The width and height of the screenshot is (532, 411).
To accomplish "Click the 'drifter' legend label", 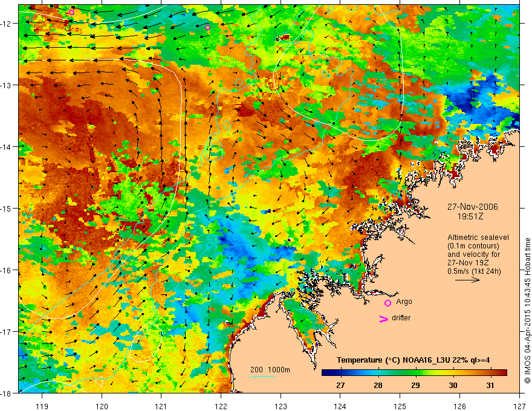I will [x=401, y=318].
